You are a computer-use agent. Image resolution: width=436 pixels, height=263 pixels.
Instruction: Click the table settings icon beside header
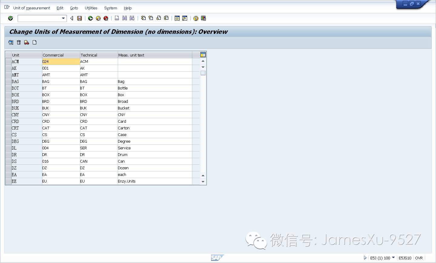[203, 55]
